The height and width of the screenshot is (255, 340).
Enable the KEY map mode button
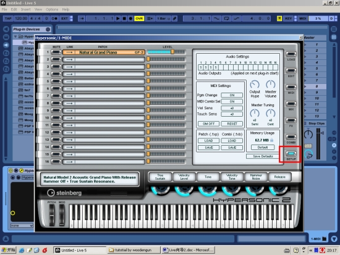(x=289, y=19)
